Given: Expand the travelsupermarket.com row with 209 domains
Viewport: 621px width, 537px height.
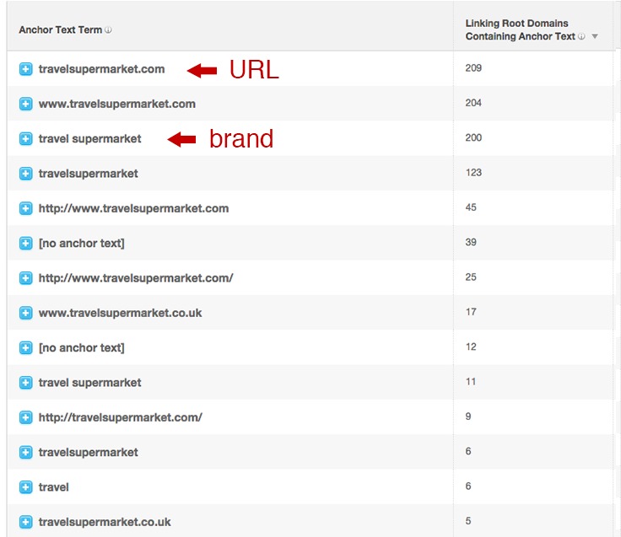Looking at the screenshot, I should click(26, 69).
